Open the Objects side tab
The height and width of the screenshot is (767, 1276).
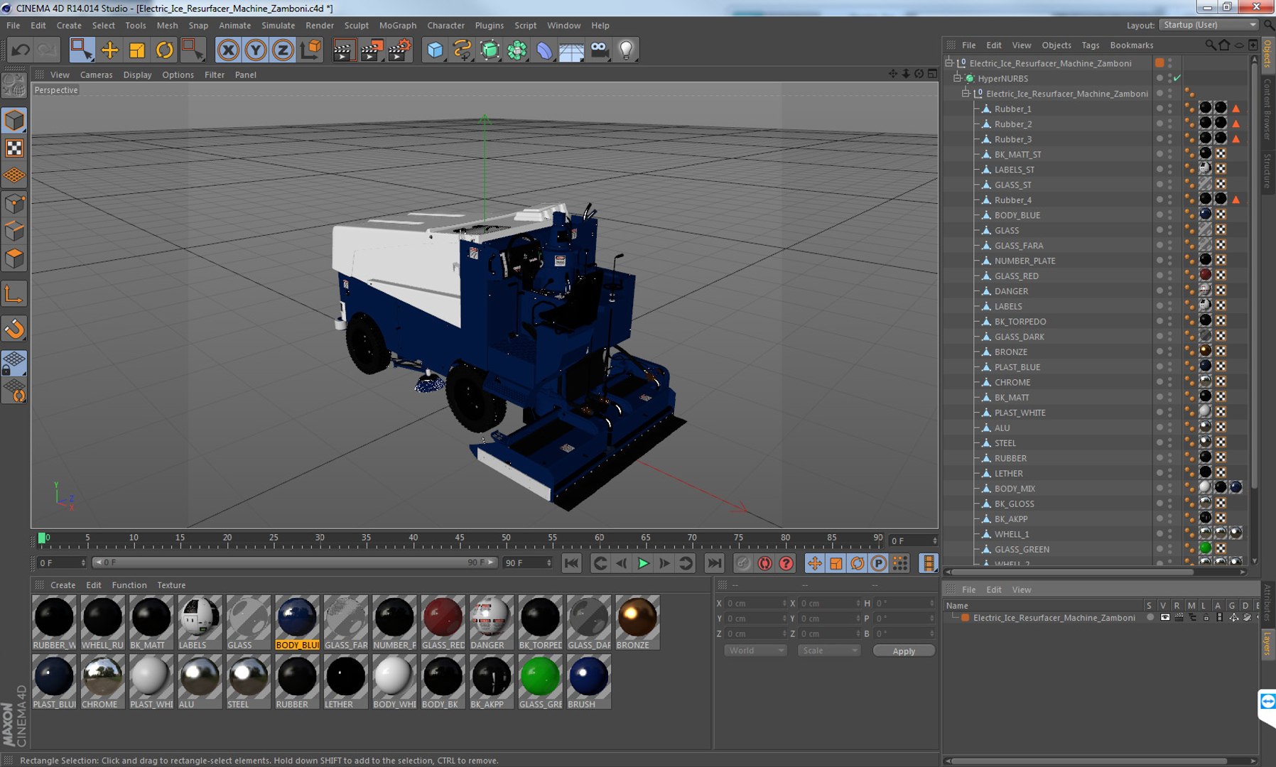[1267, 54]
